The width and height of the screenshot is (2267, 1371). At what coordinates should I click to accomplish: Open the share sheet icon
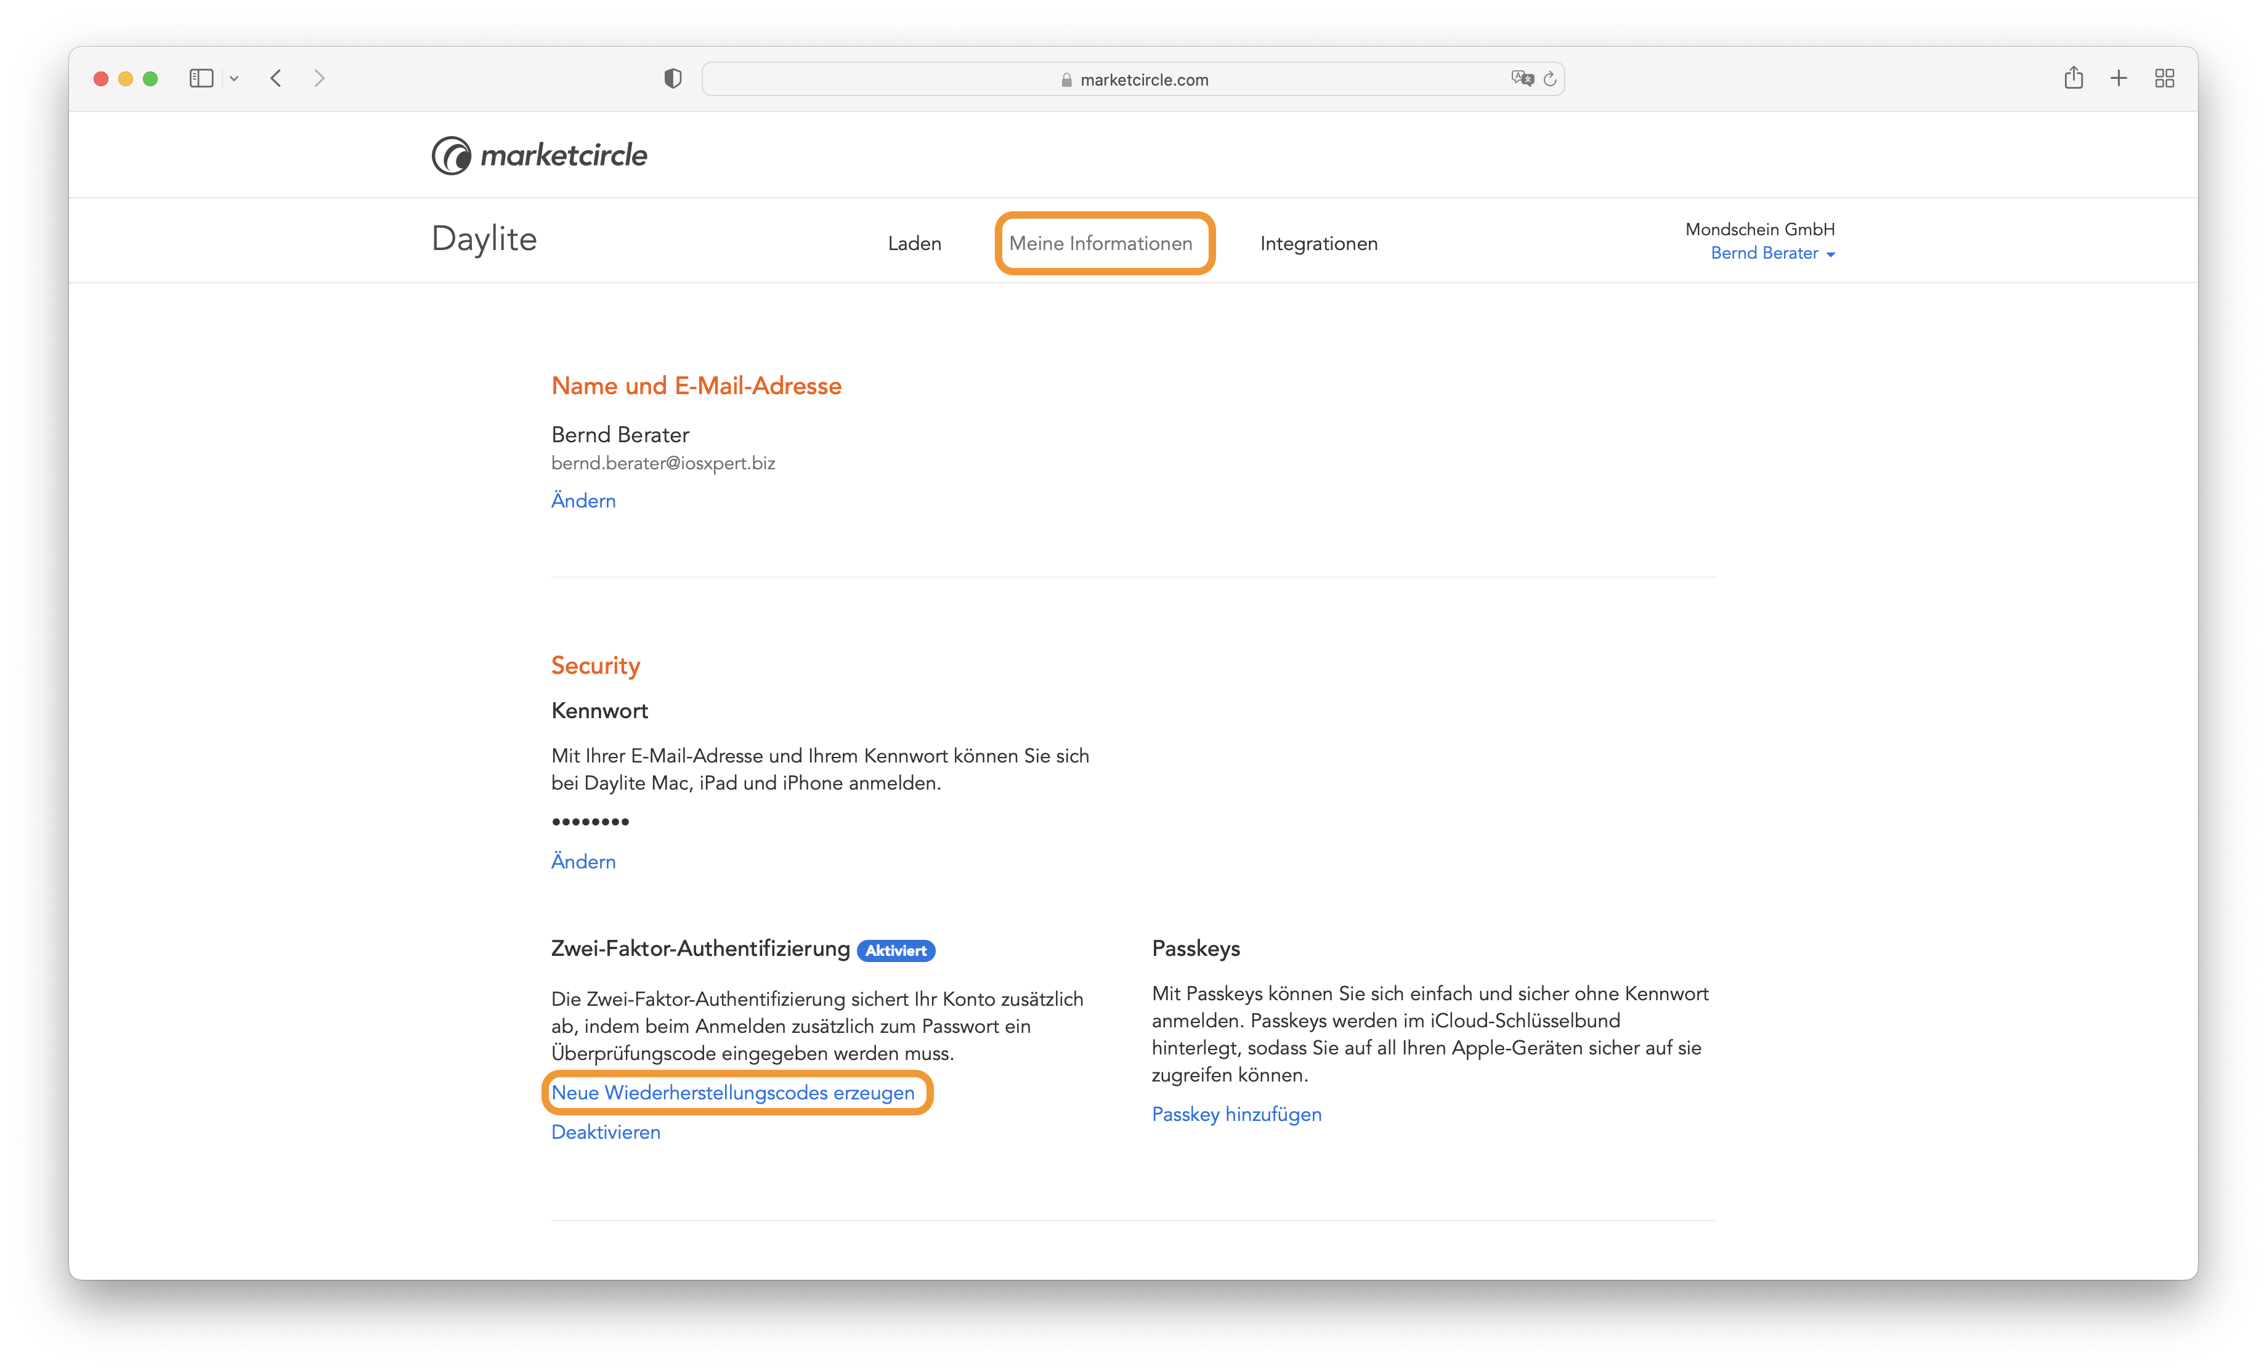click(2073, 77)
